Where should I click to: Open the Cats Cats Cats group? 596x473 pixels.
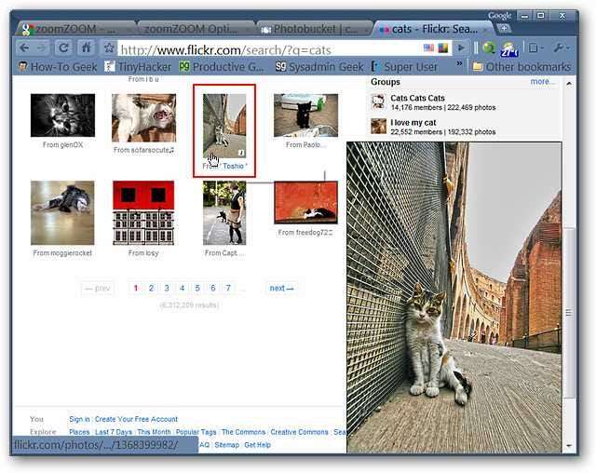point(417,98)
